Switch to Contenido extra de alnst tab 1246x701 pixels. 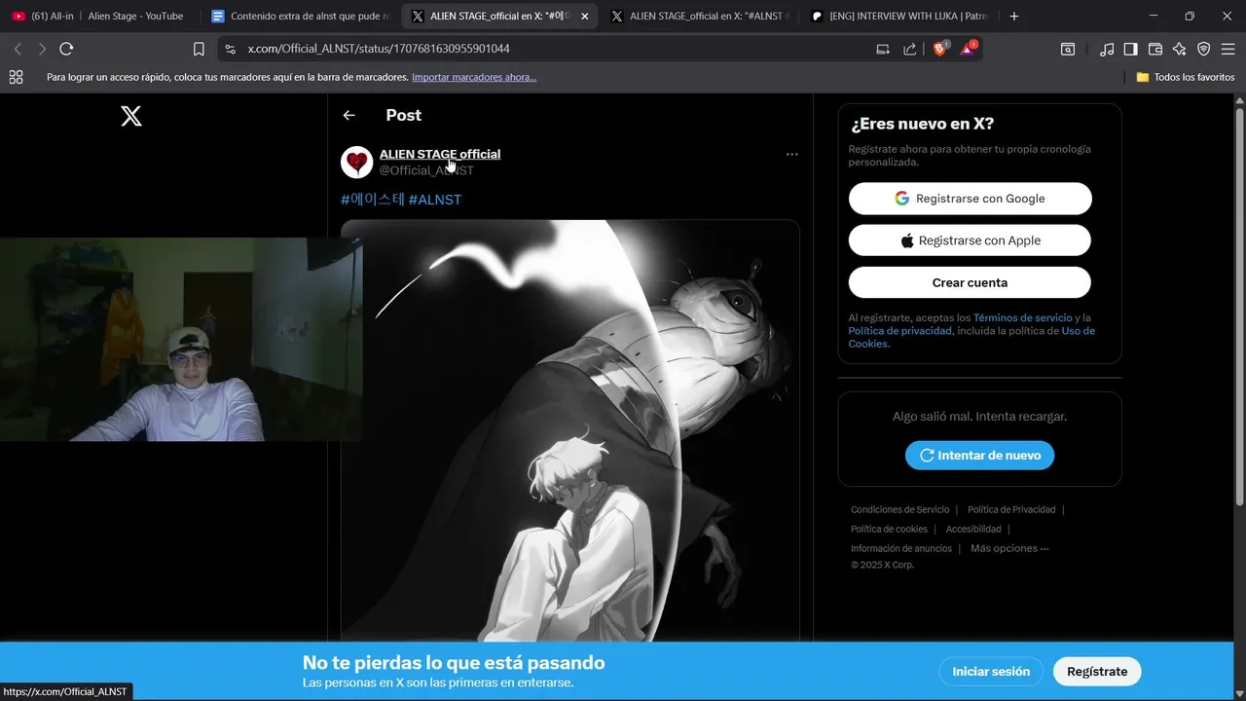coord(300,17)
